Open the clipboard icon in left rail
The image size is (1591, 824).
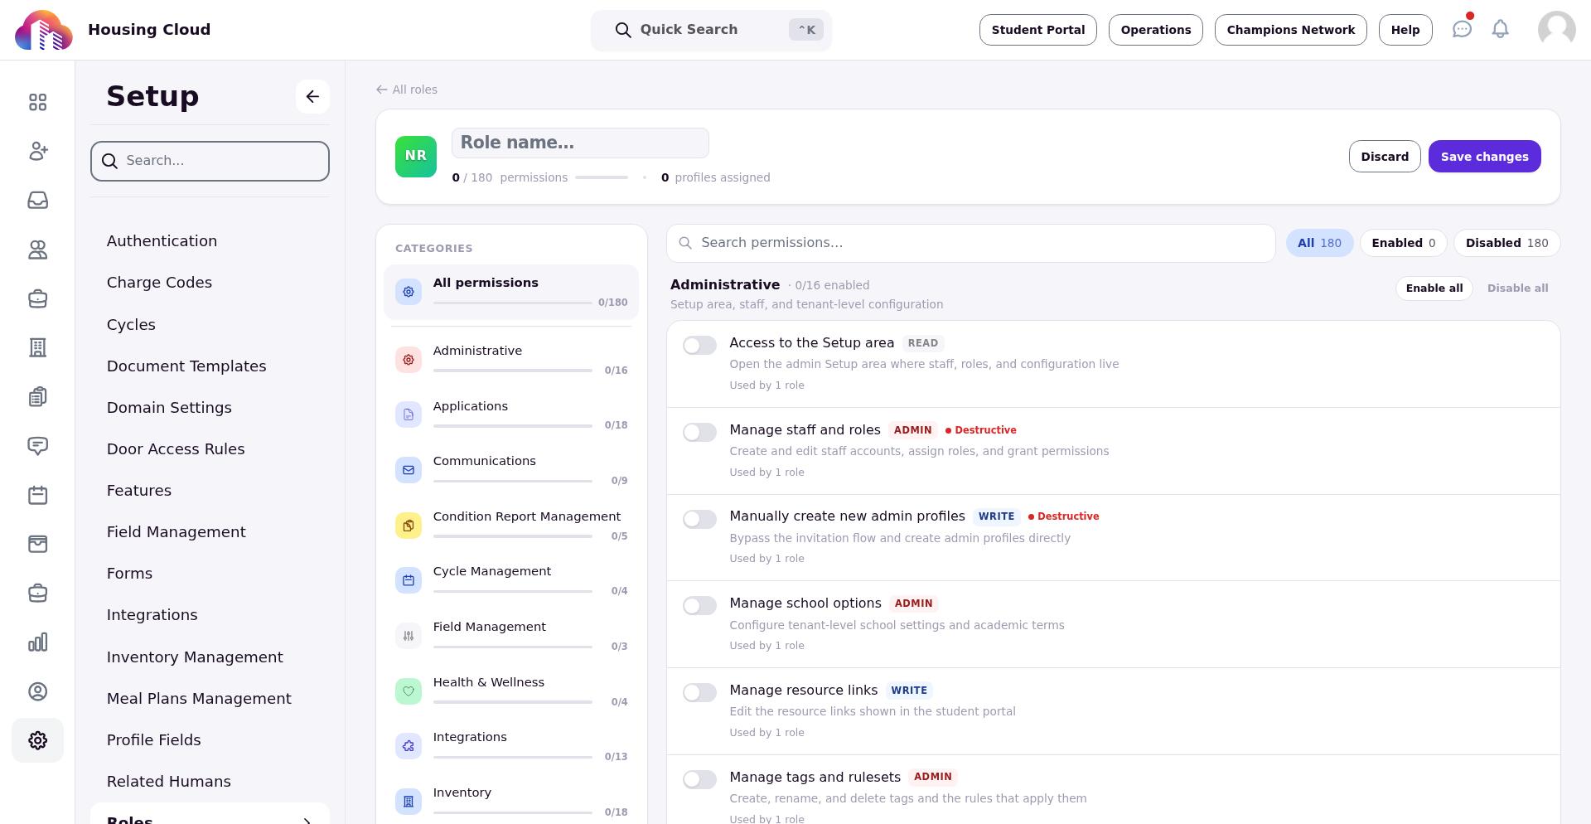pos(37,397)
